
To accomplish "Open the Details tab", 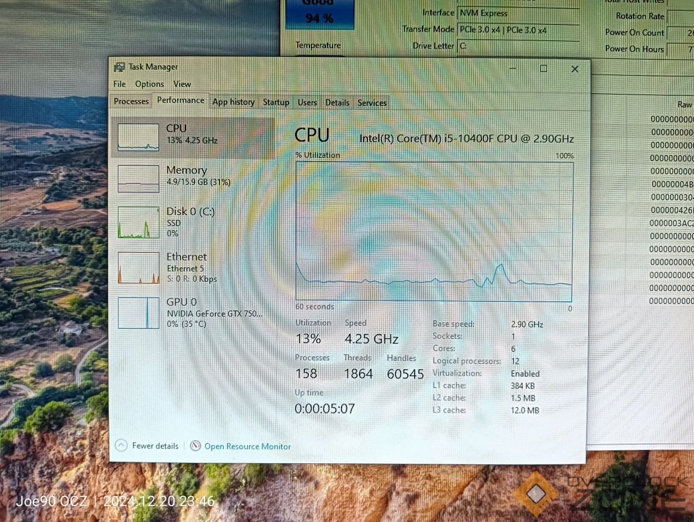I will pos(337,102).
